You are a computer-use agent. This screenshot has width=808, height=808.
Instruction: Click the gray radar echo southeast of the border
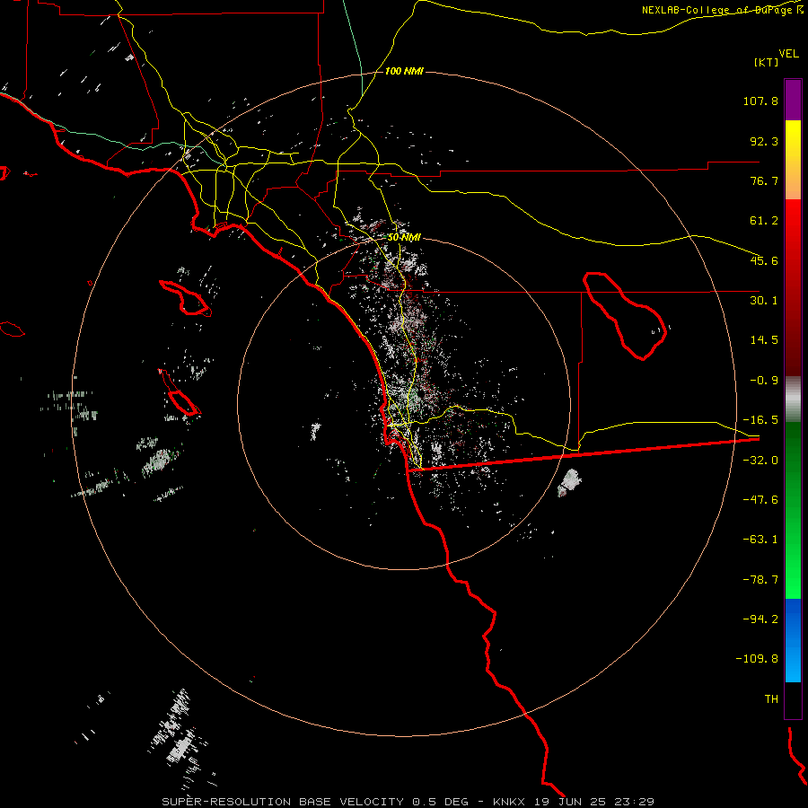pyautogui.click(x=569, y=483)
